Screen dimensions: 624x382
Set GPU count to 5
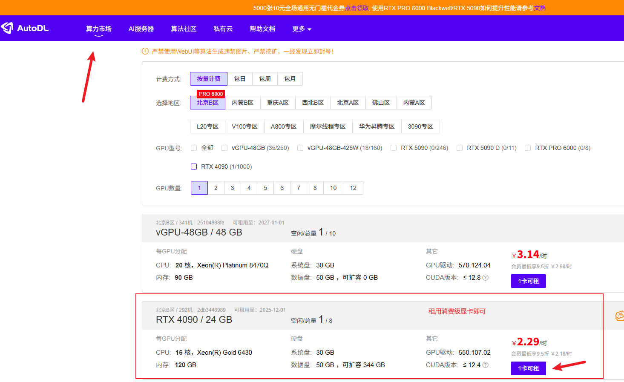click(x=265, y=188)
